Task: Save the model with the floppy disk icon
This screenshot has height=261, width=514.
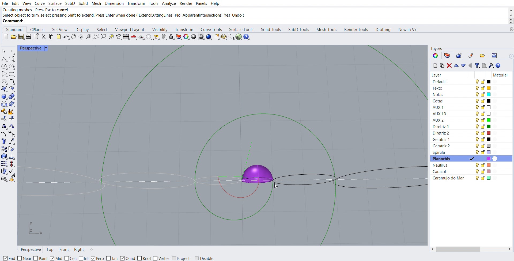Action: click(21, 37)
